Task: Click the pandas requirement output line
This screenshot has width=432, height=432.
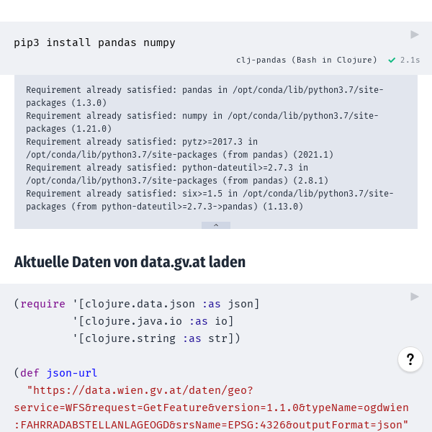Action: point(204,90)
